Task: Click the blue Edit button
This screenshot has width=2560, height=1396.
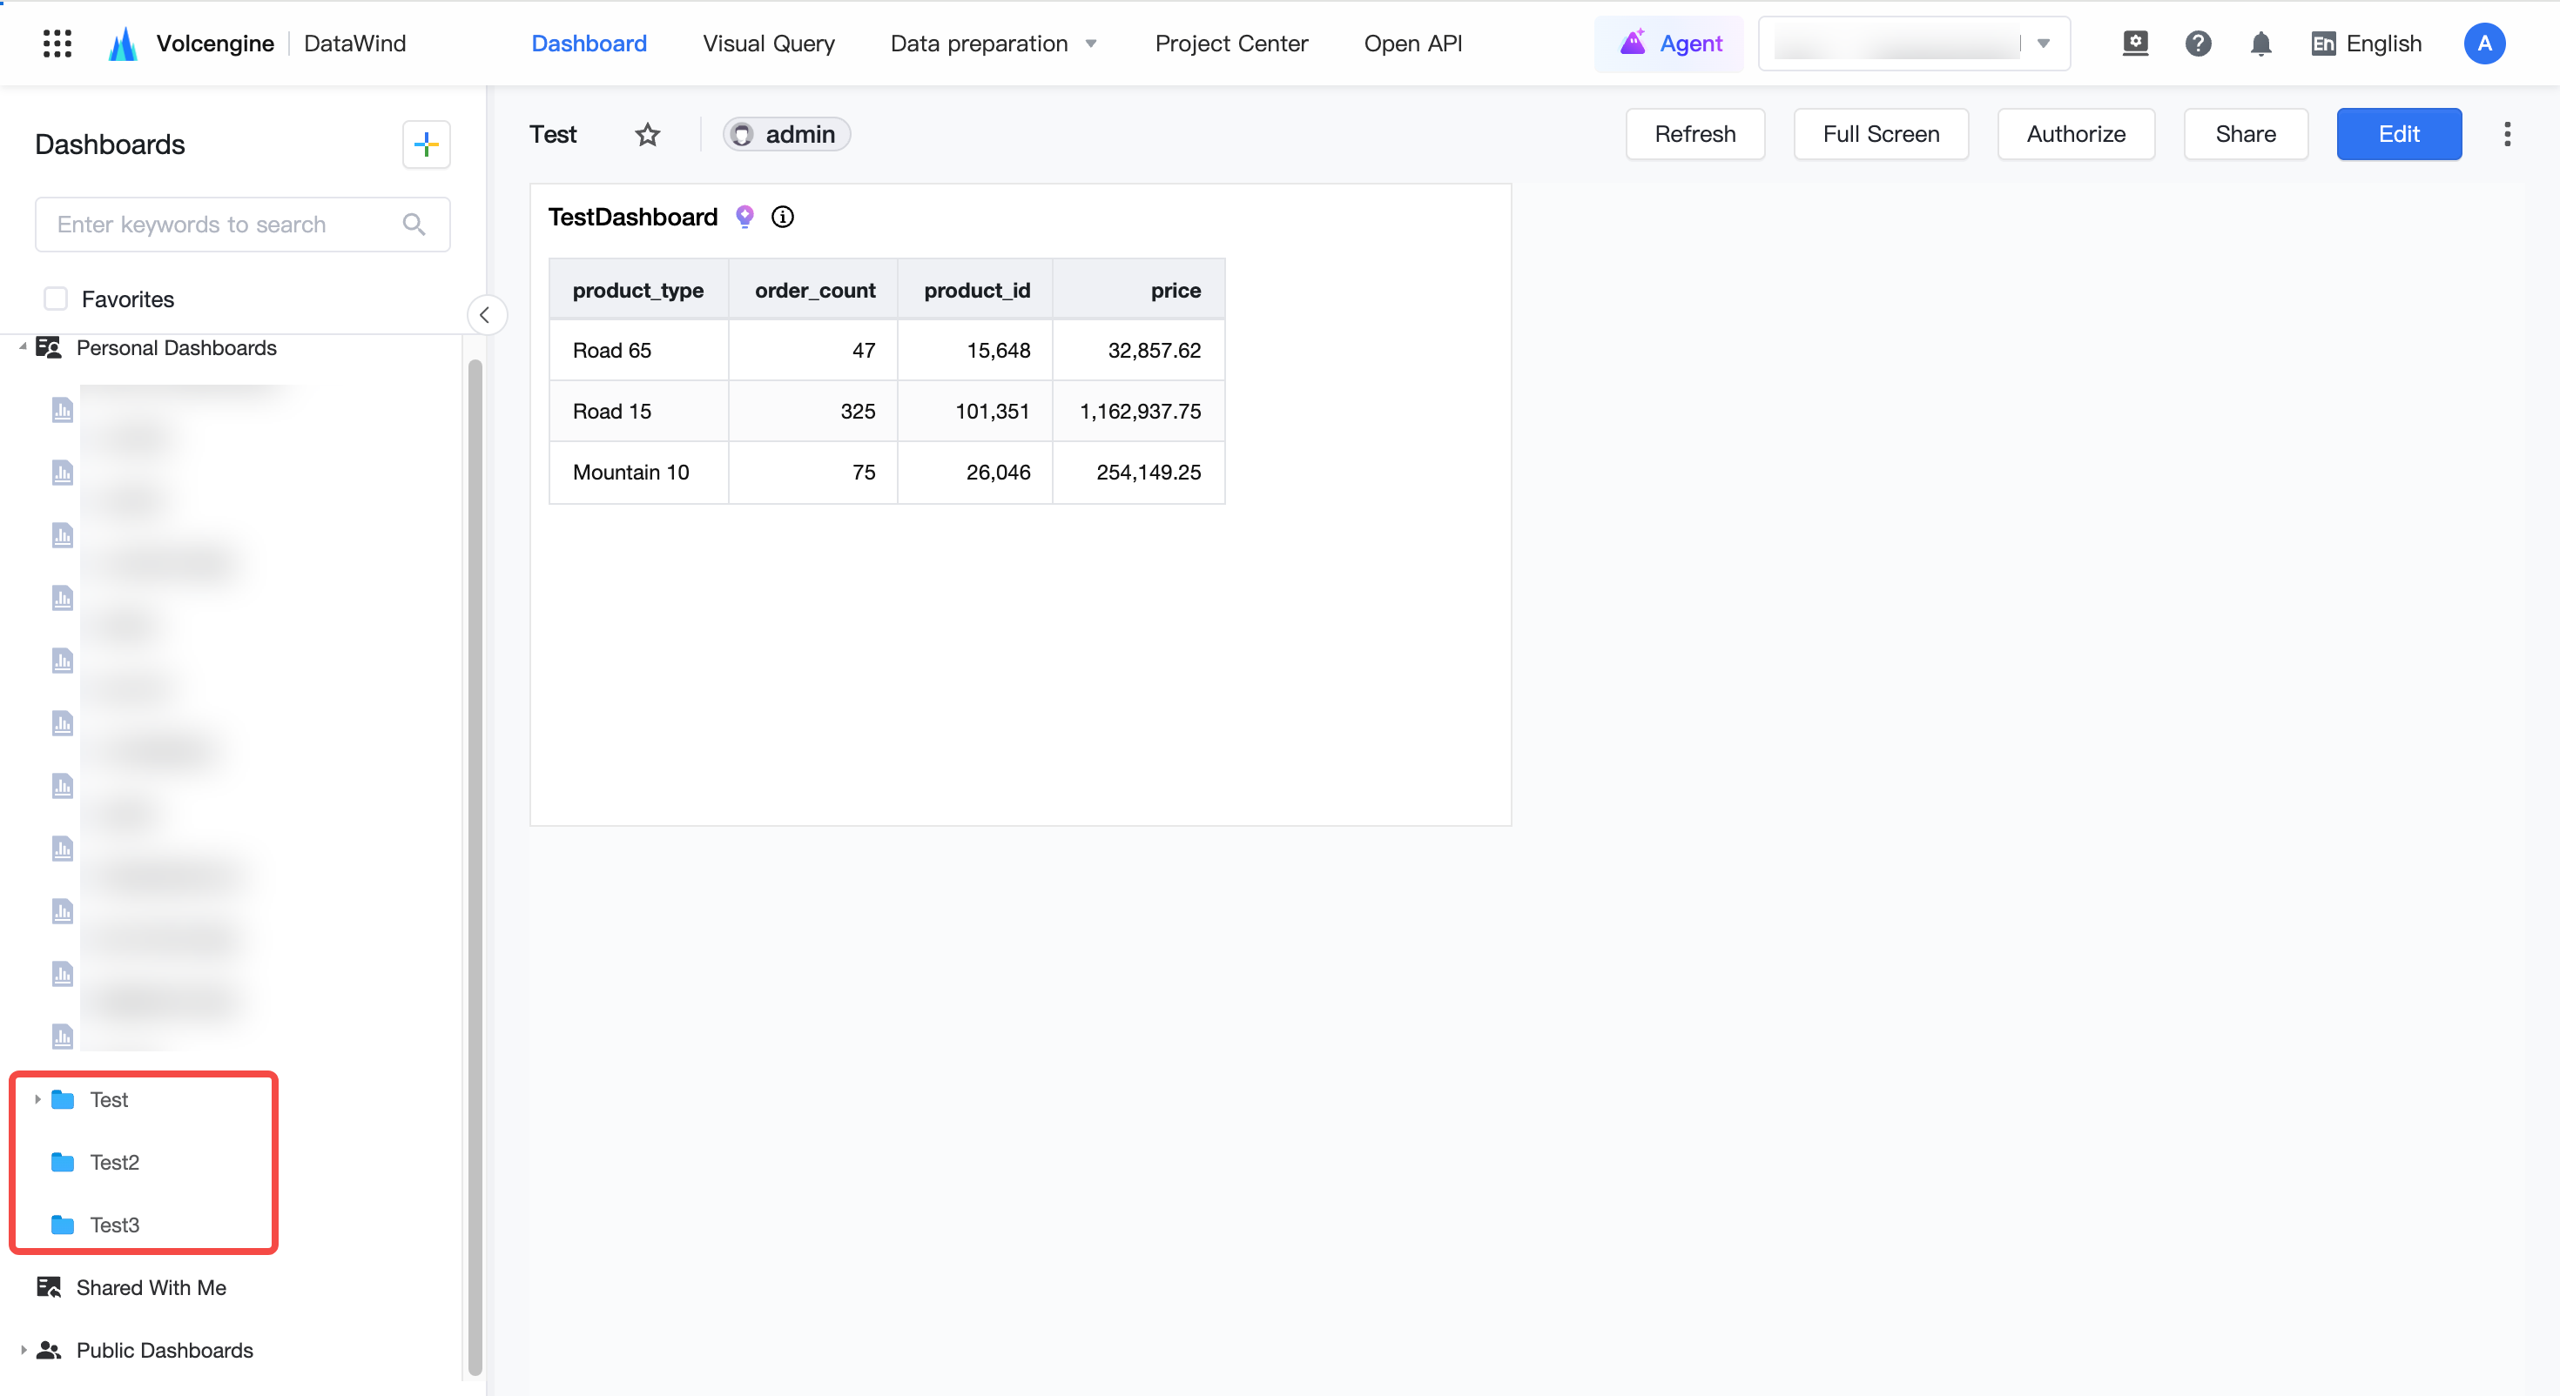Action: click(x=2399, y=134)
